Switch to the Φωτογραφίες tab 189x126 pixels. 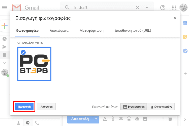(x=27, y=31)
